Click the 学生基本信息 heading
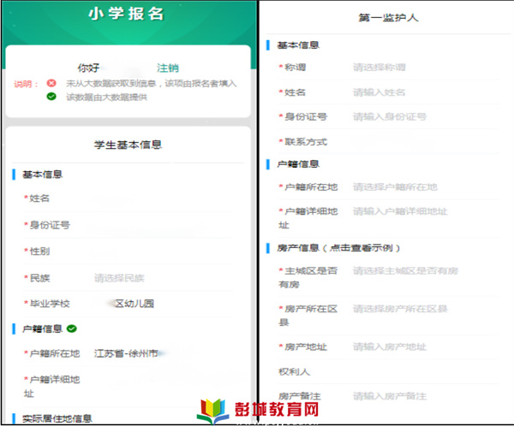Viewport: 514px width, 426px height. 128,145
